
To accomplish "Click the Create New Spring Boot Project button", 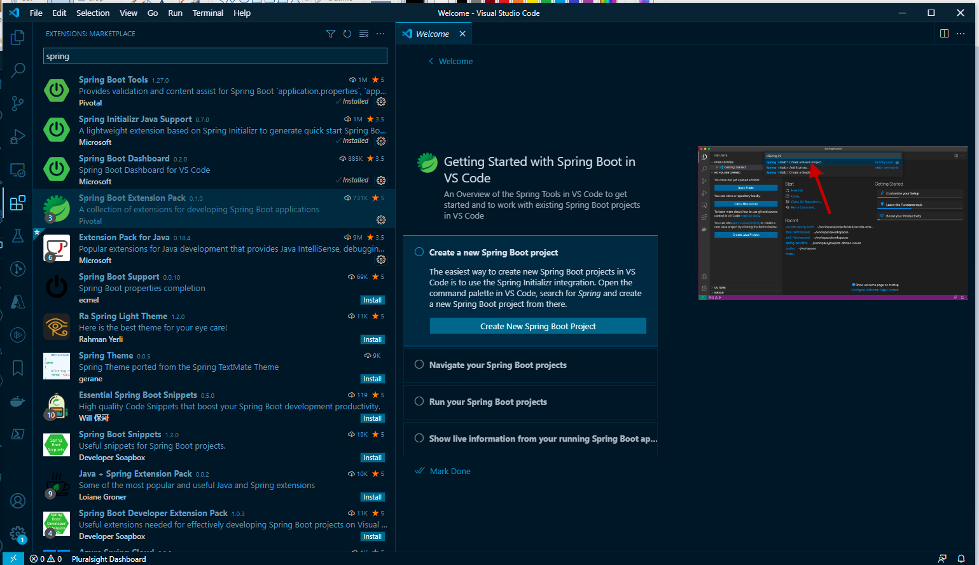I will click(538, 325).
